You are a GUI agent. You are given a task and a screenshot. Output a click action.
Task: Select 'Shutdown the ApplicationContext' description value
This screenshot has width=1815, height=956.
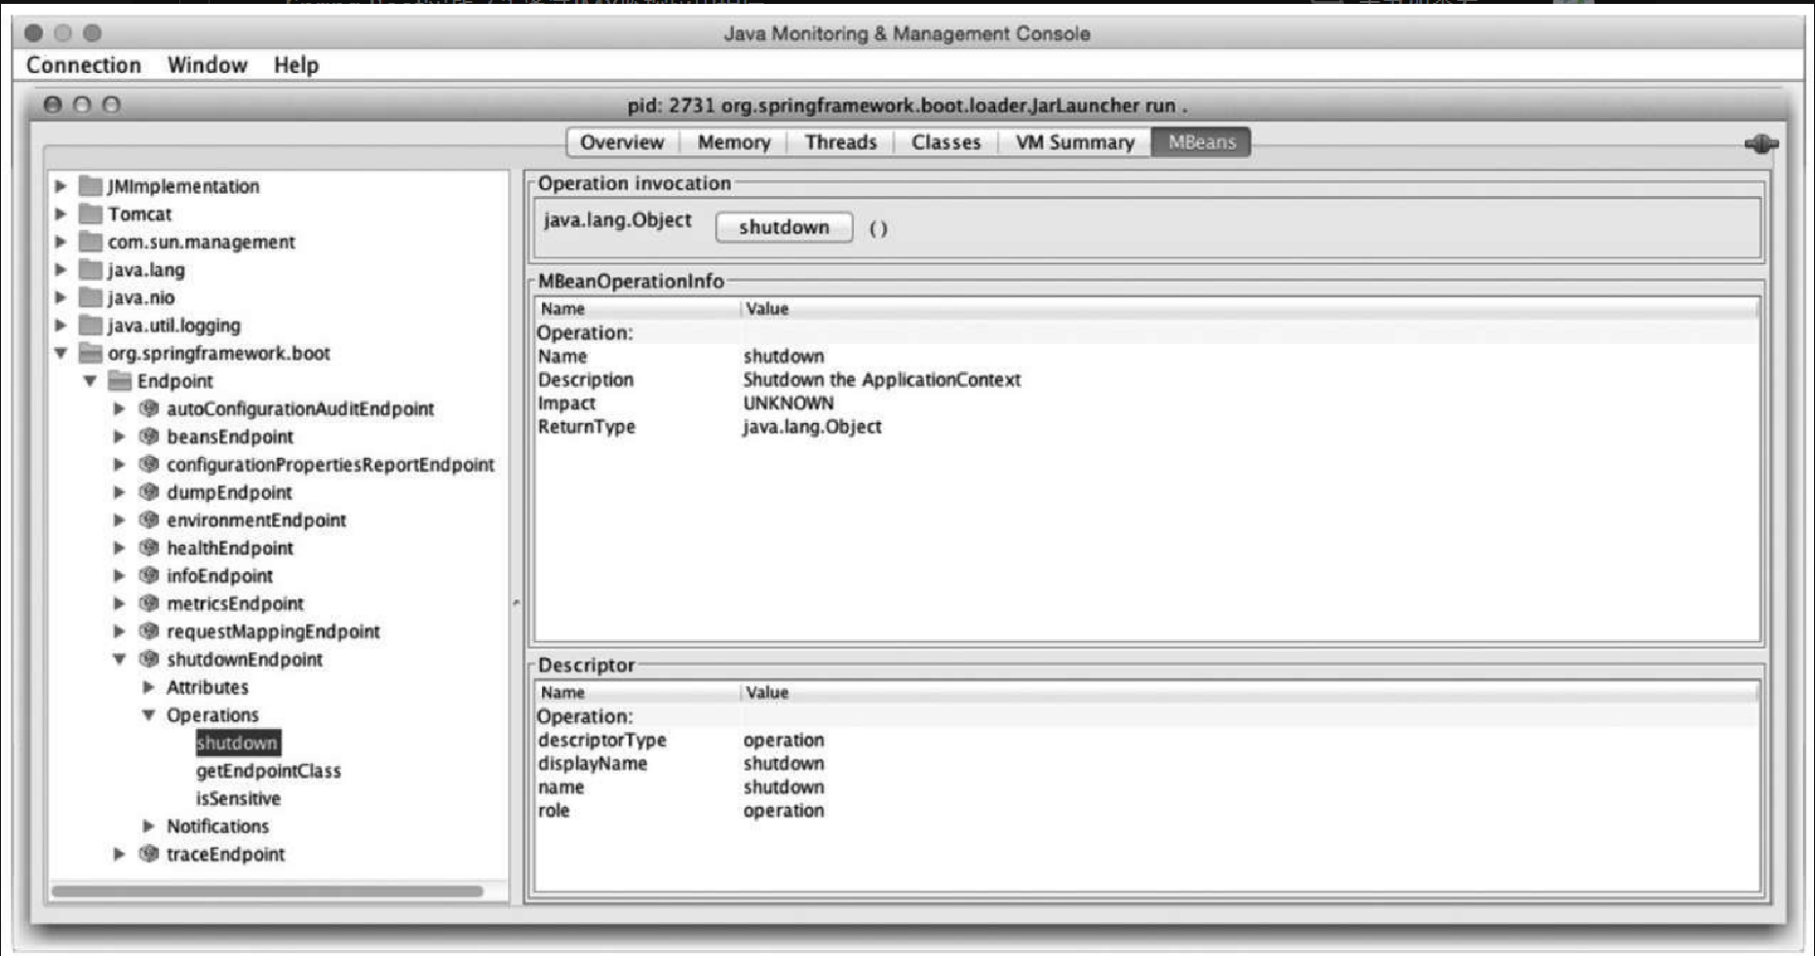click(x=881, y=380)
